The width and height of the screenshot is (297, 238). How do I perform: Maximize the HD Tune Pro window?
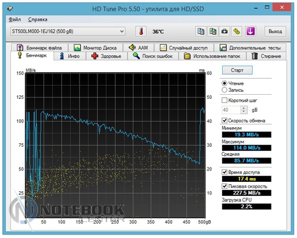click(x=267, y=8)
